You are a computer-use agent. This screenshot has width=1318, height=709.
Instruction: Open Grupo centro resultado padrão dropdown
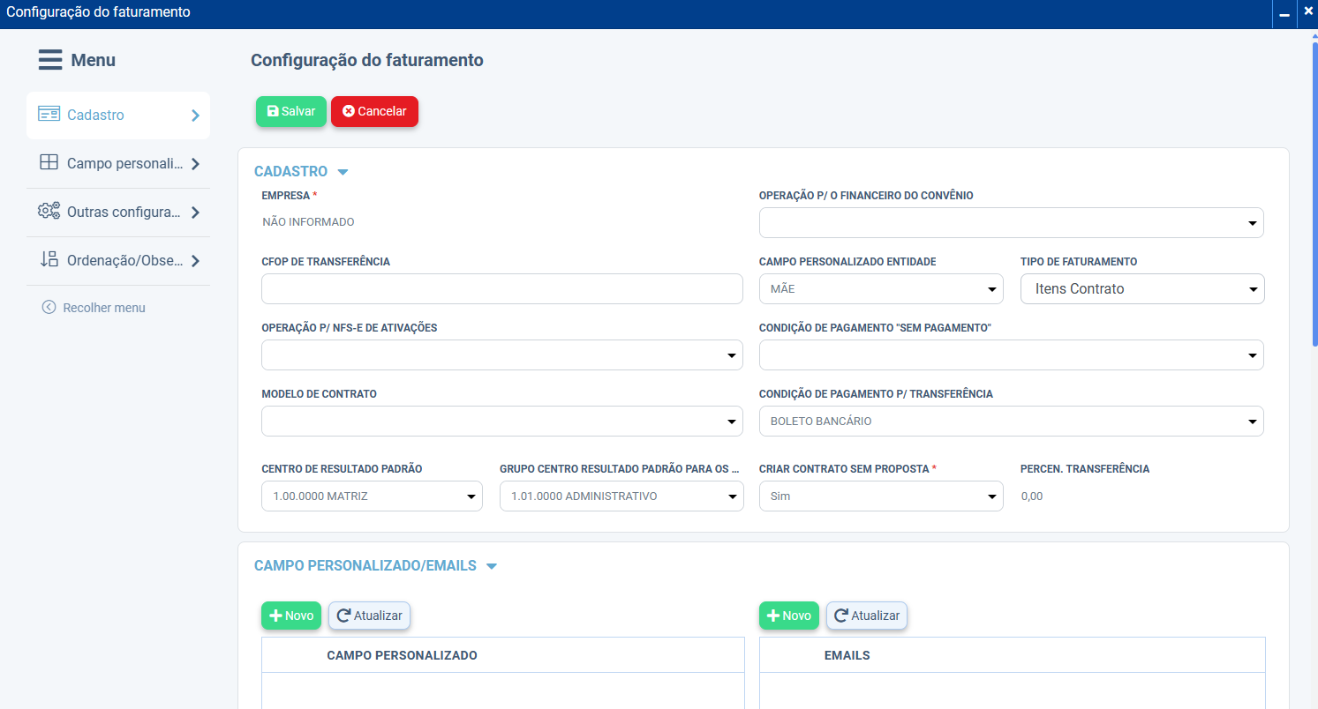coord(621,496)
